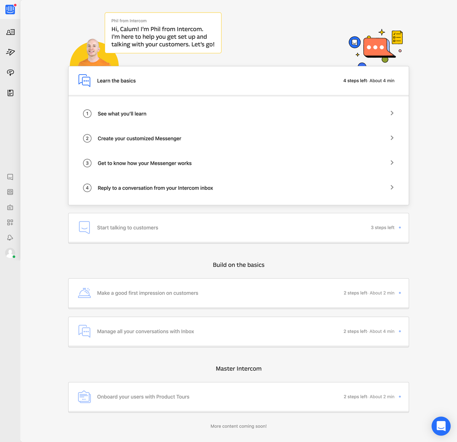This screenshot has height=442, width=457.
Task: Click Phil's welcome message bubble
Action: click(x=163, y=33)
